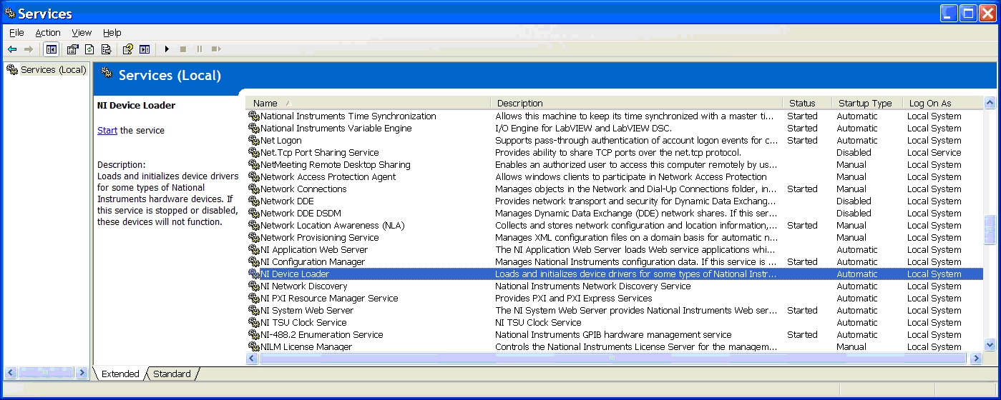This screenshot has height=400, width=1001.
Task: Click gear icon of Network DDE DSDM
Action: (254, 214)
